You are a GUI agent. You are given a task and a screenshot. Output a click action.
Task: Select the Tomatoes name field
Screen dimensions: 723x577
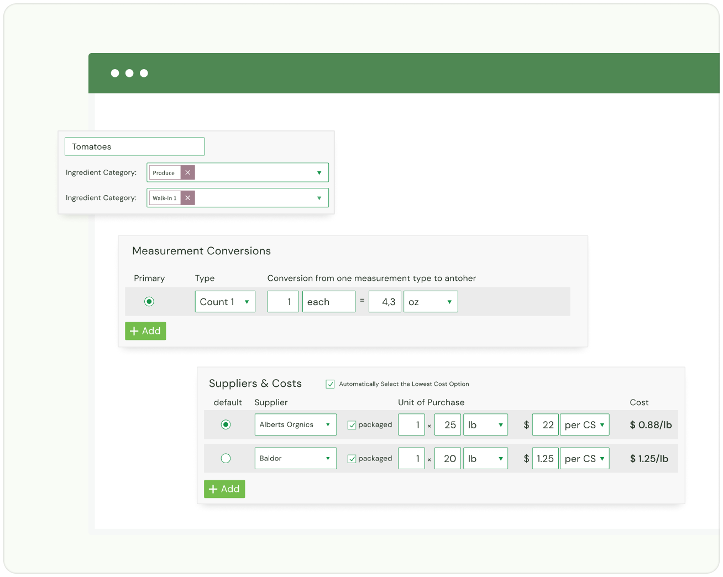pos(134,146)
